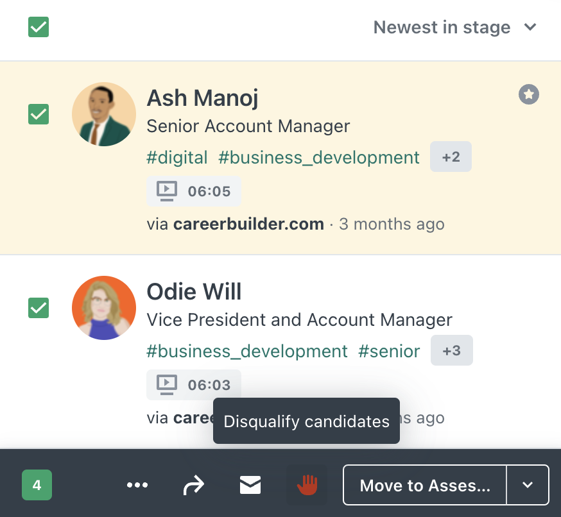Expand the Move to stage dropdown arrow

tap(528, 485)
